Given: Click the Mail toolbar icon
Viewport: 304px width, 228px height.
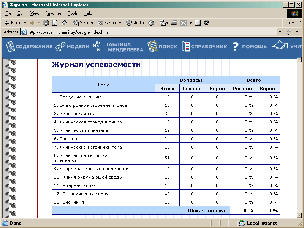Looking at the screenshot, I should tap(163, 23).
